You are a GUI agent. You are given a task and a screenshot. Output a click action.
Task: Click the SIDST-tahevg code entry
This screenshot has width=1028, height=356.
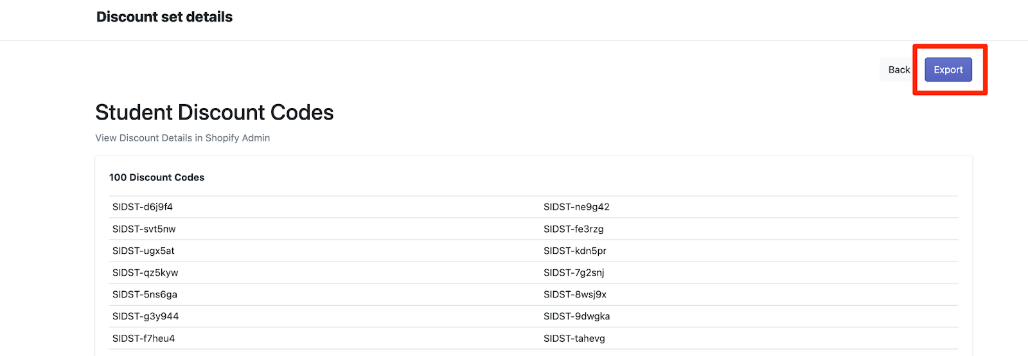point(574,338)
